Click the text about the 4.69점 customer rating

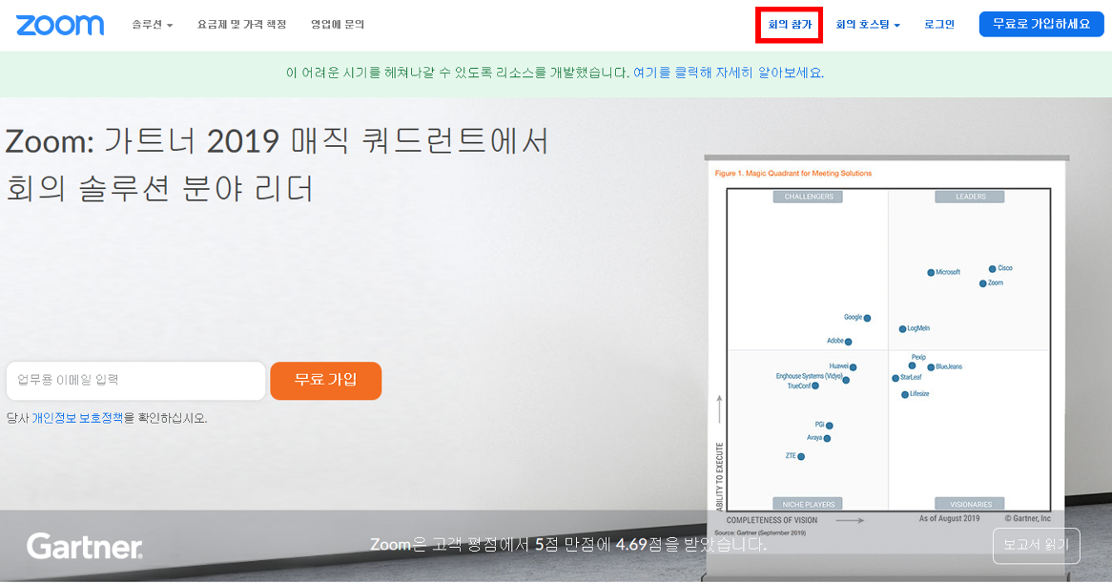pyautogui.click(x=568, y=545)
